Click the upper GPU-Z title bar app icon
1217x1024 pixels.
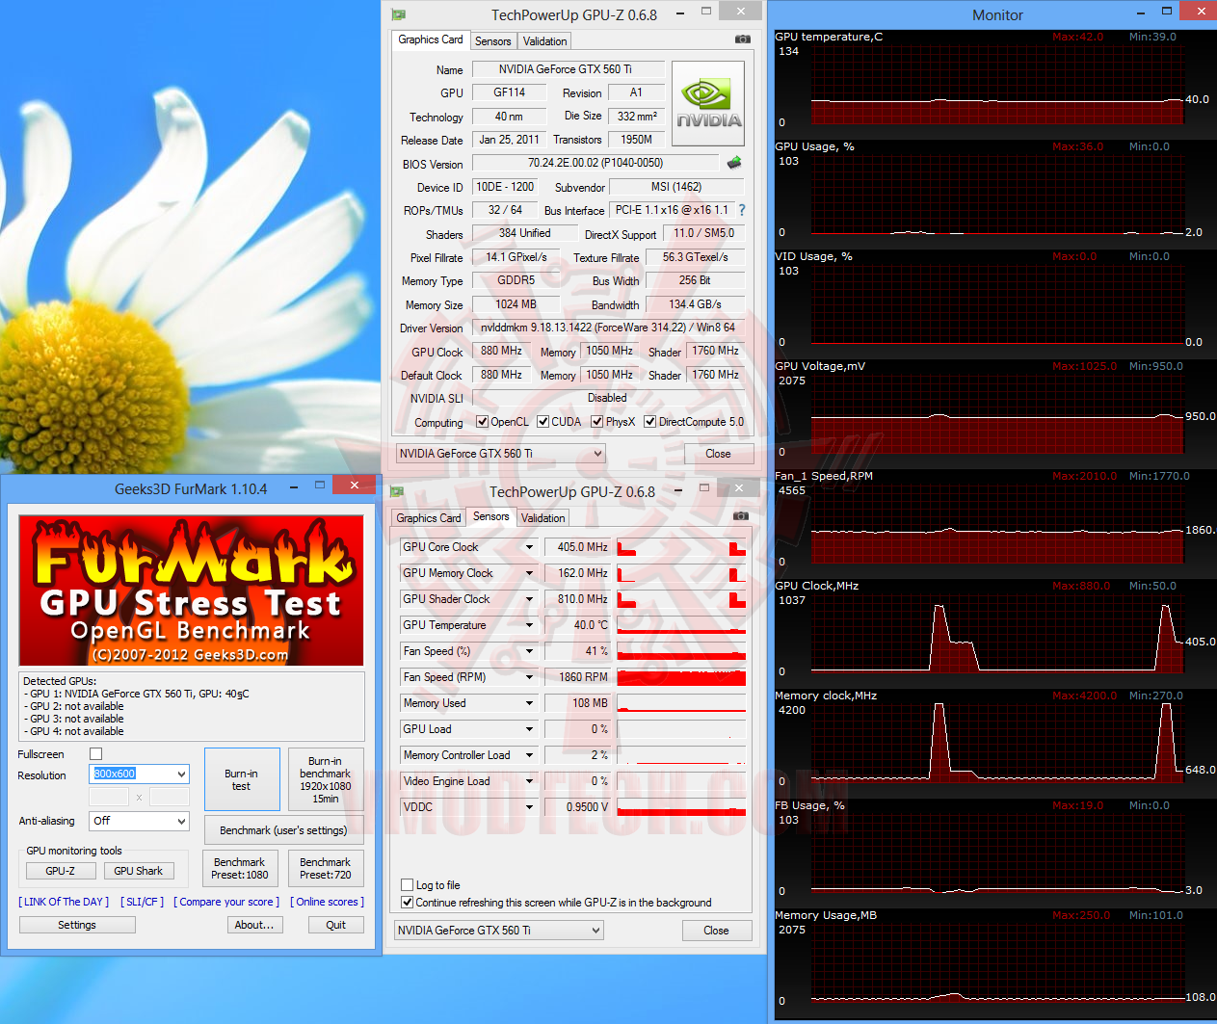point(398,15)
